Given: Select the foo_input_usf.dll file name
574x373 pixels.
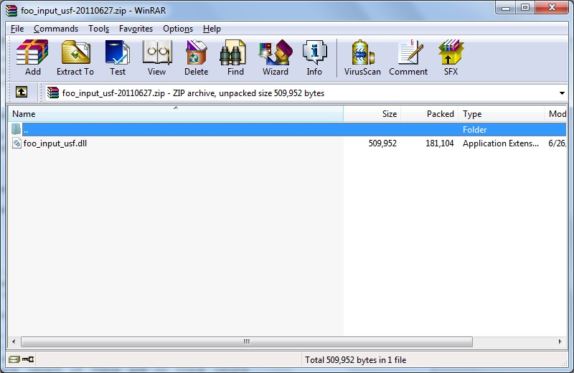Looking at the screenshot, I should point(55,143).
